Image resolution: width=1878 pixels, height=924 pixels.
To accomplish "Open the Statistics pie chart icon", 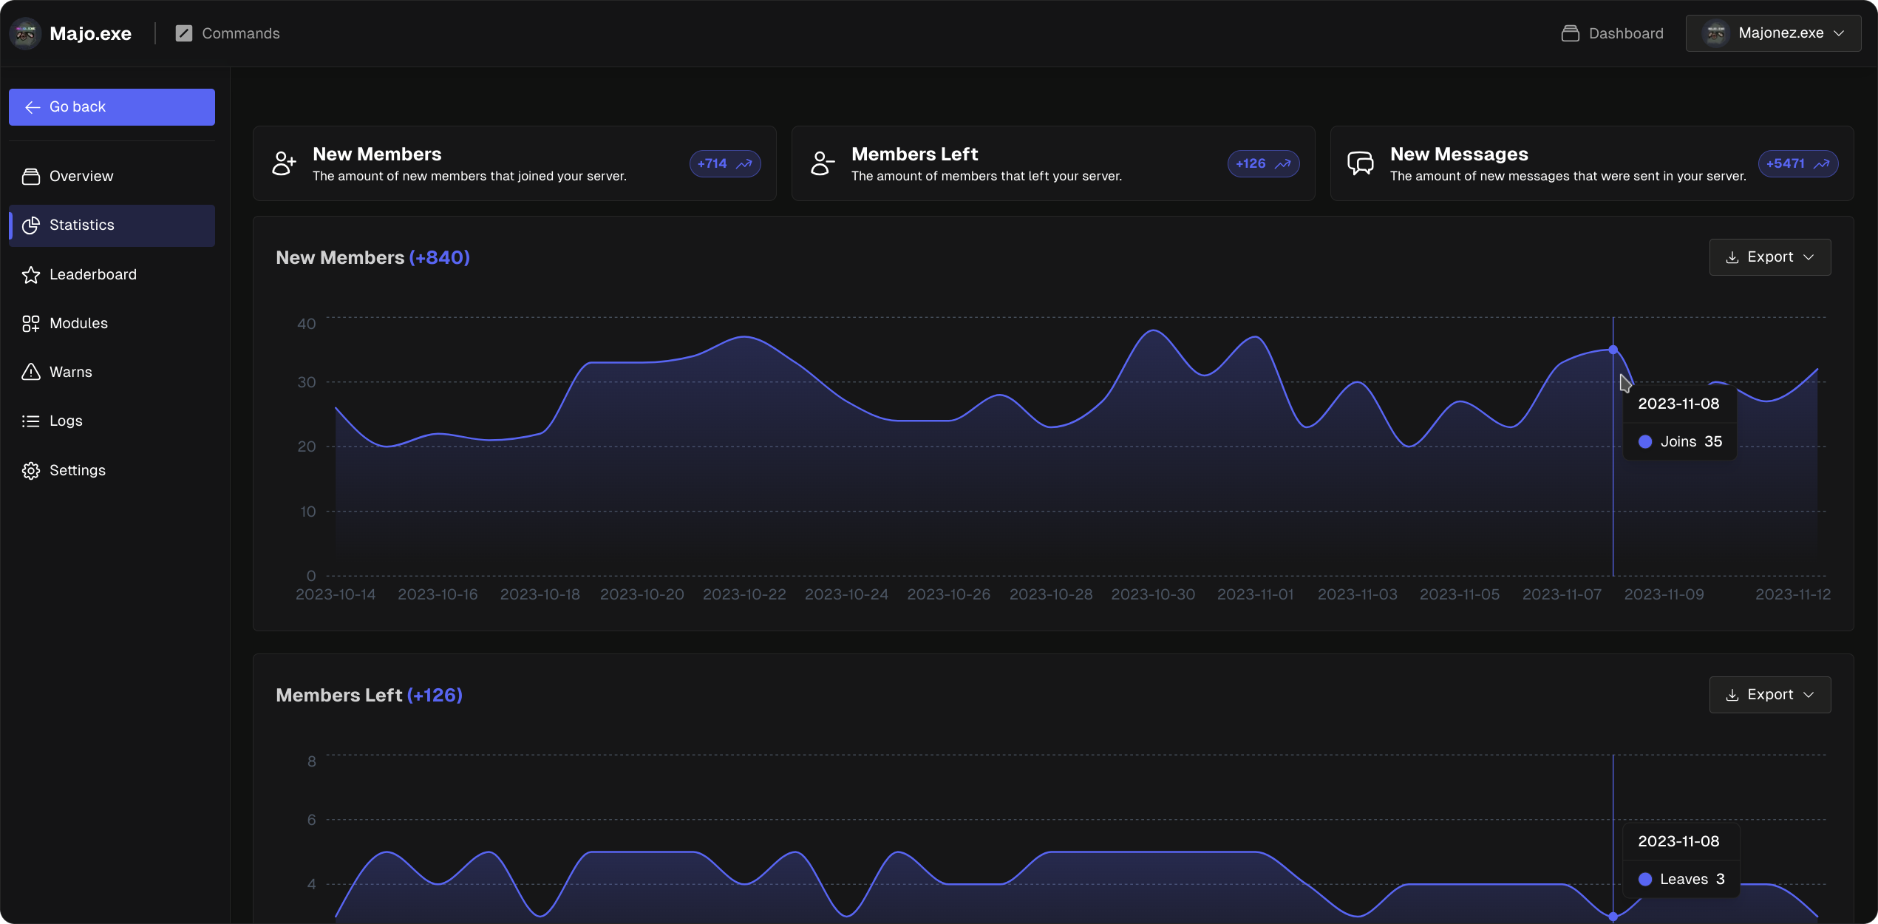I will (x=31, y=225).
